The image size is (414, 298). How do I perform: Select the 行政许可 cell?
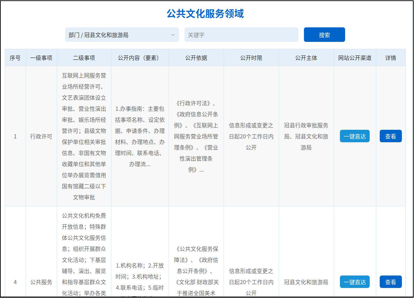(41, 136)
